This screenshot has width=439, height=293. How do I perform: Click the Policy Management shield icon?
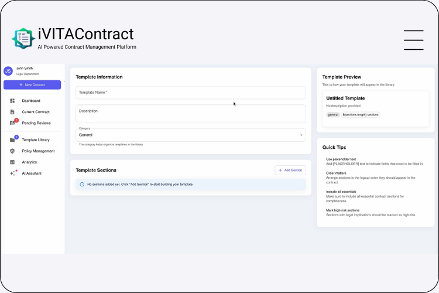click(x=12, y=151)
